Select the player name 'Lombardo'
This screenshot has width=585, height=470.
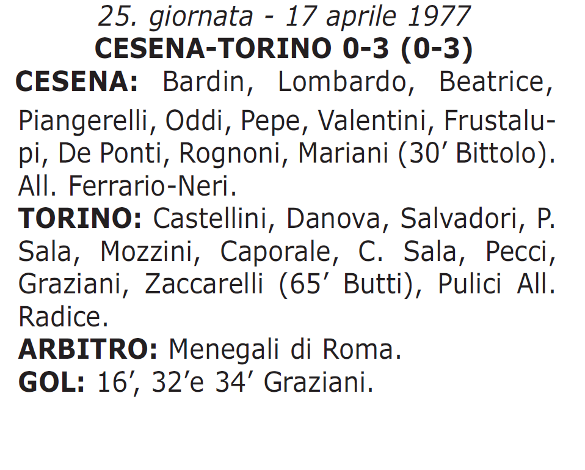pos(342,81)
